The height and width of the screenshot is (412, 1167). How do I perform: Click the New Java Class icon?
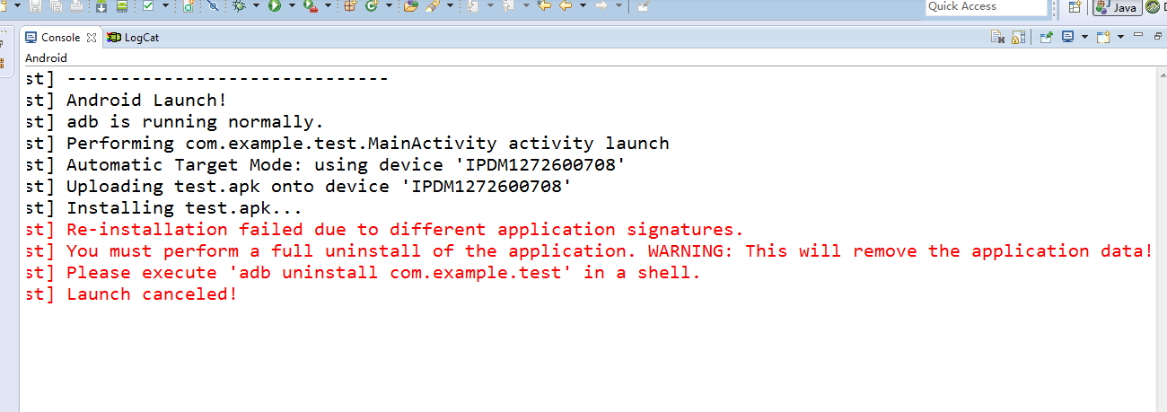coord(372,5)
